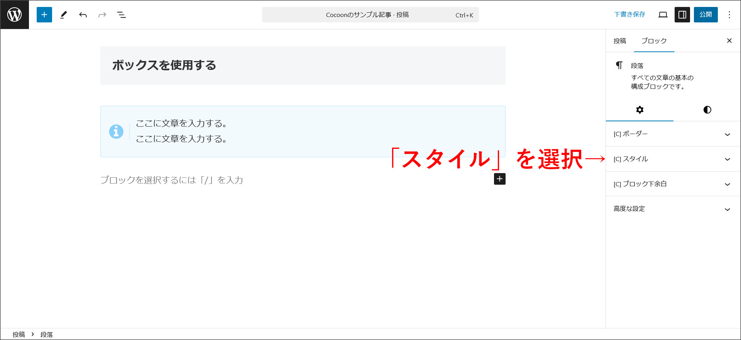This screenshot has height=340, width=741.
Task: Open the block inserter plus button
Action: tap(44, 15)
